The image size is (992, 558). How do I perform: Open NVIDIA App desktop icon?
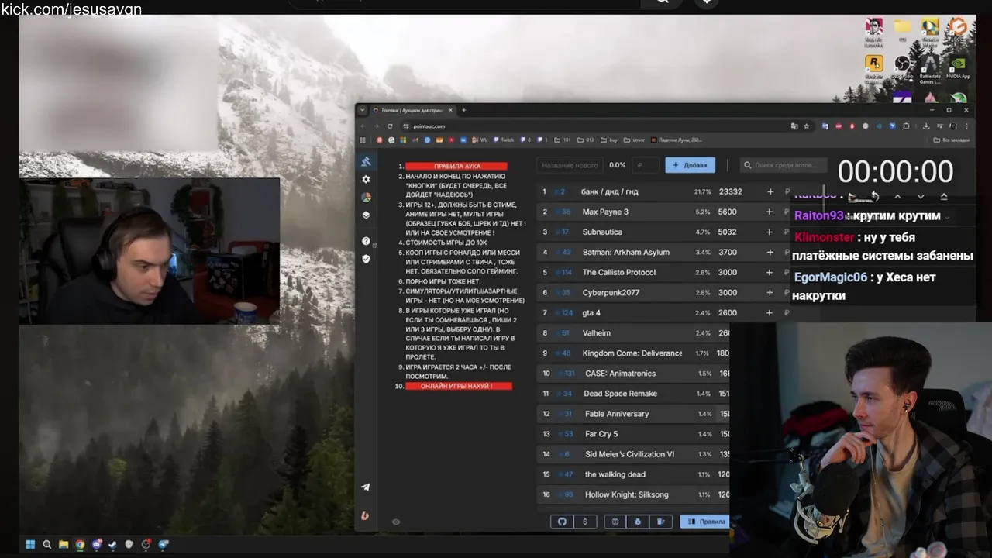(958, 67)
